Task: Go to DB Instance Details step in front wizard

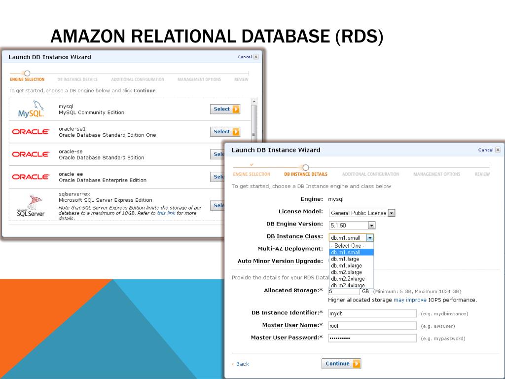Action: click(306, 174)
